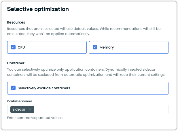Click the Selectively exclude containers label
The image size is (178, 131).
(44, 88)
